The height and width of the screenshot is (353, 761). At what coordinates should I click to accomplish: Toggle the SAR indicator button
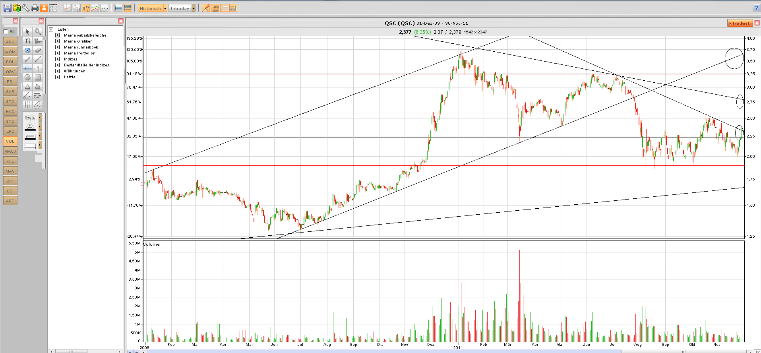click(x=10, y=91)
